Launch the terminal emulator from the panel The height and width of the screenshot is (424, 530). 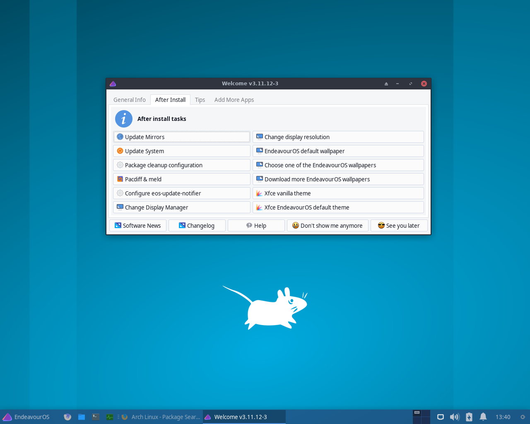click(x=96, y=417)
